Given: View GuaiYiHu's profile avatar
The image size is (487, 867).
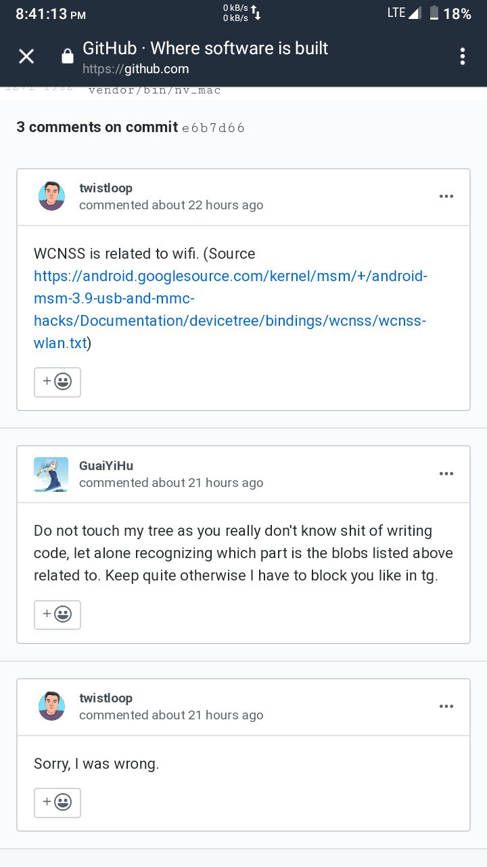Looking at the screenshot, I should 51,474.
